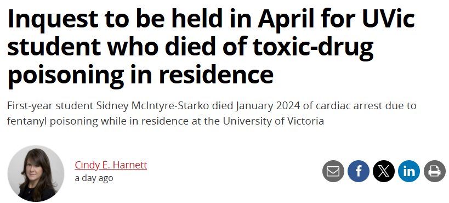
Task: Share the article on LinkedIn
Action: coord(409,171)
